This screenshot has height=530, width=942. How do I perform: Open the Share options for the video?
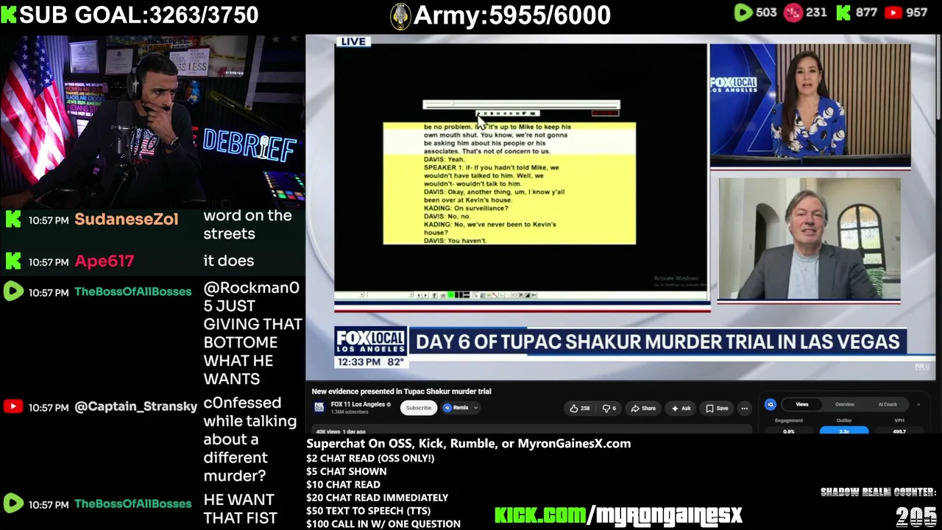pyautogui.click(x=643, y=408)
